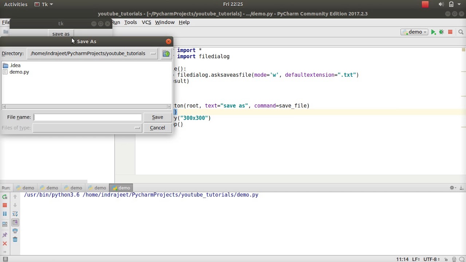The image size is (466, 262).
Task: Click the red Stop icon in PyCharm toolbar
Action: (450, 32)
